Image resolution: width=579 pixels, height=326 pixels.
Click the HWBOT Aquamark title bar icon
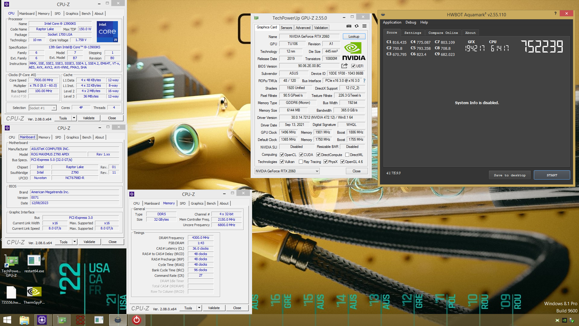tap(383, 14)
